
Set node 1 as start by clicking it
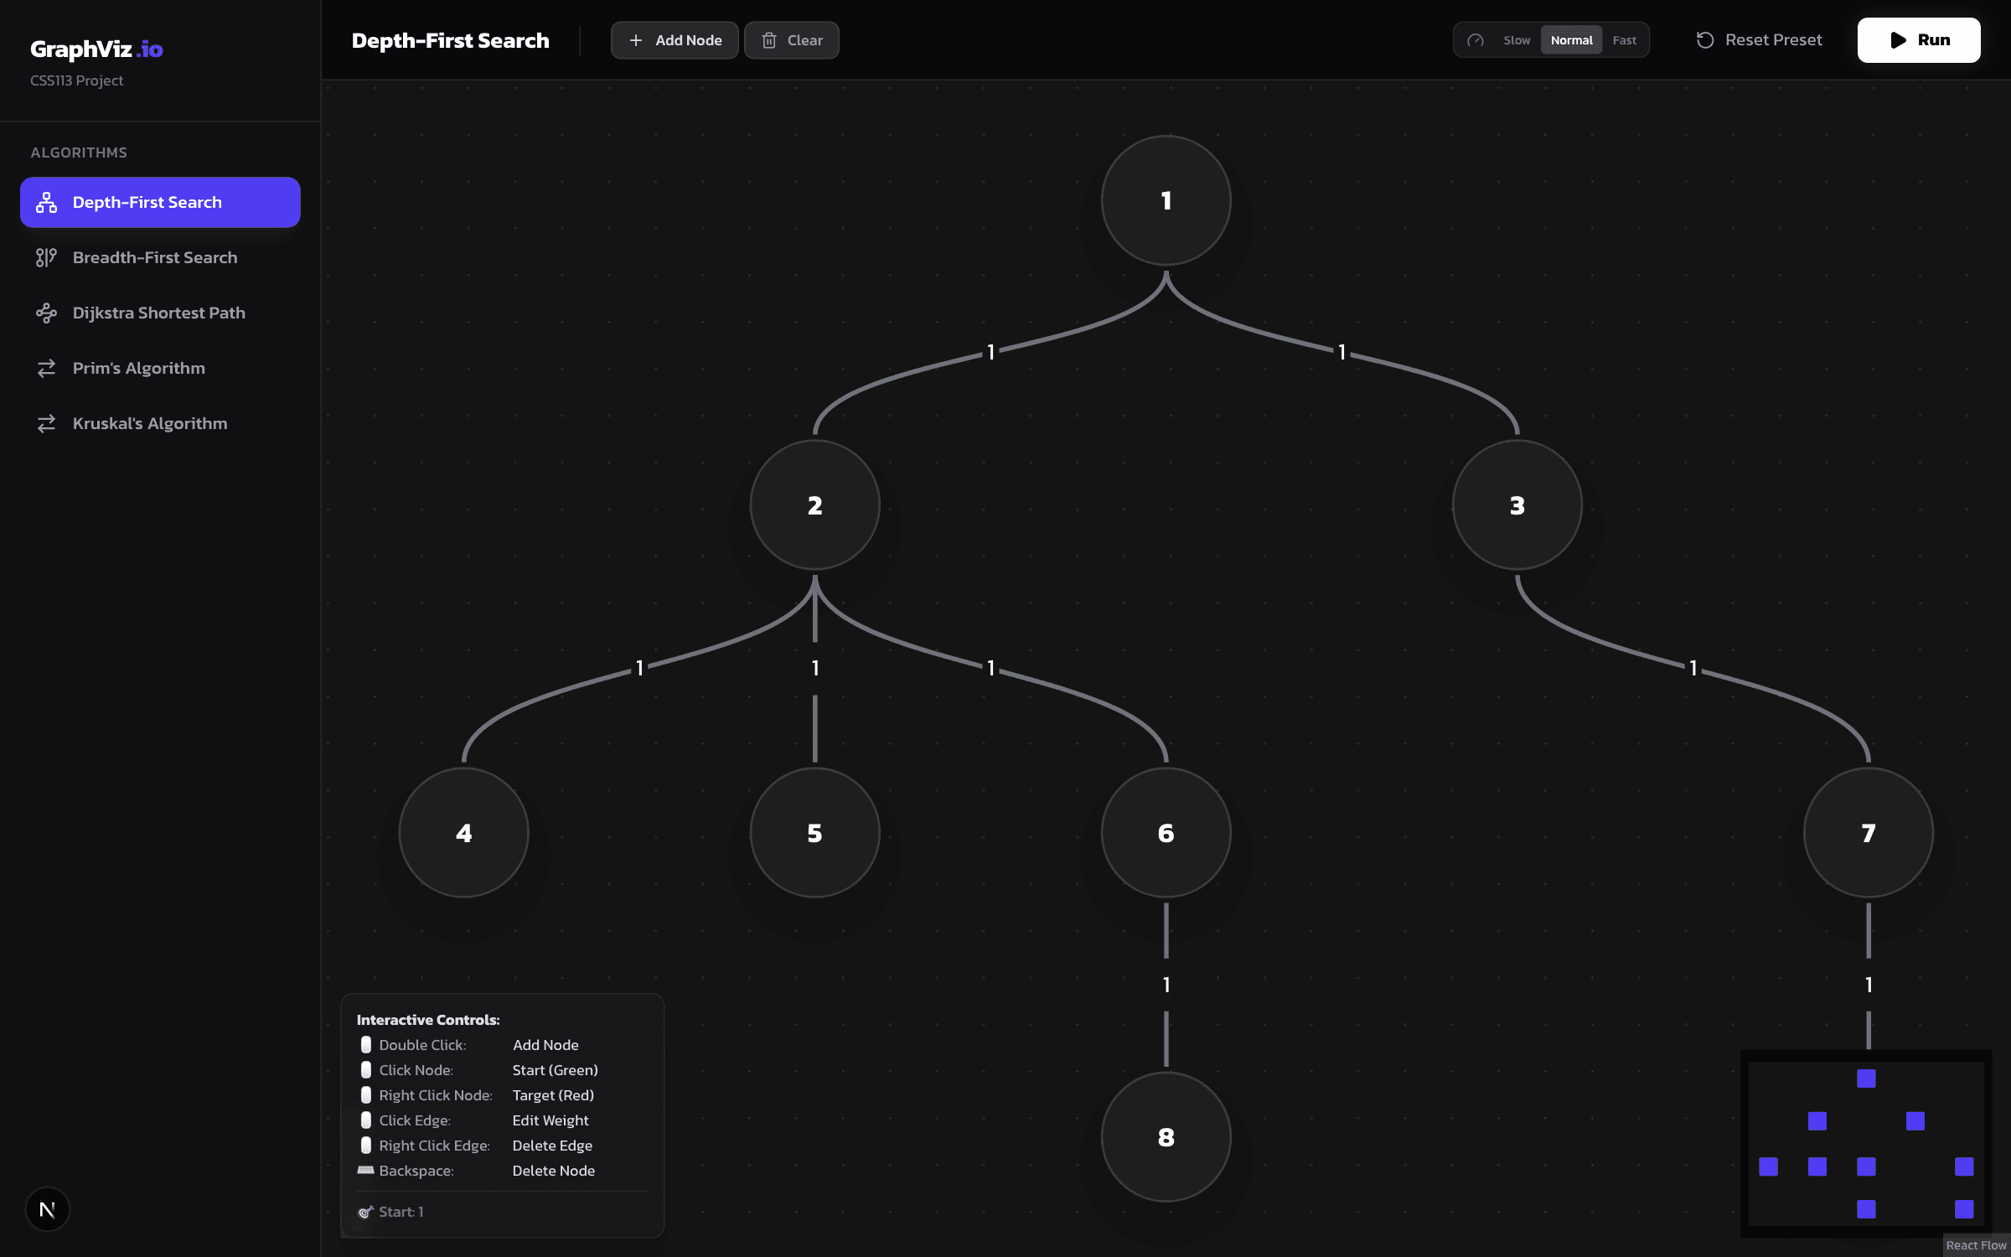(x=1165, y=200)
